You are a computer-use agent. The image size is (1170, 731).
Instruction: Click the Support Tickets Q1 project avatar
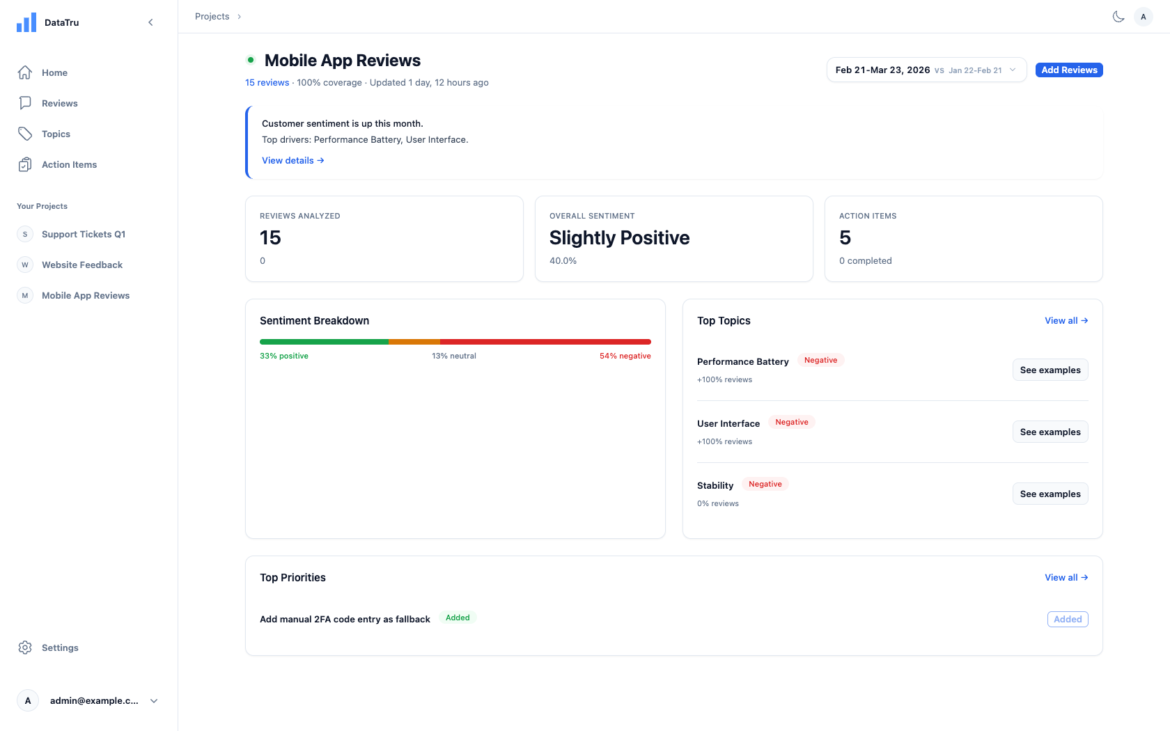coord(25,234)
